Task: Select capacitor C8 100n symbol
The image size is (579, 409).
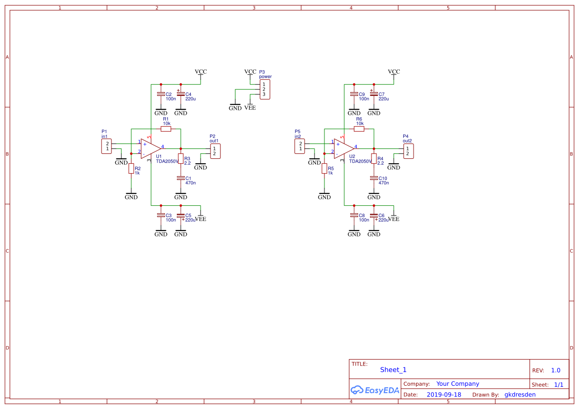Action: pos(354,216)
